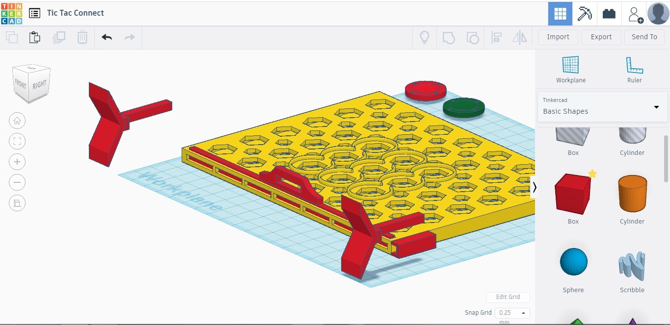Click the Paste clipboard icon
The image size is (670, 325).
(35, 37)
